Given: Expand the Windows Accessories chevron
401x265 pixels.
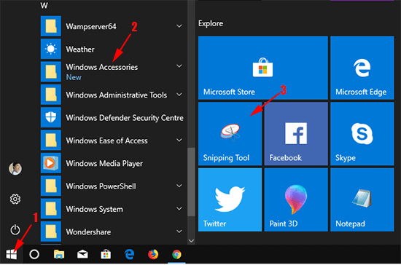Looking at the screenshot, I should 179,66.
